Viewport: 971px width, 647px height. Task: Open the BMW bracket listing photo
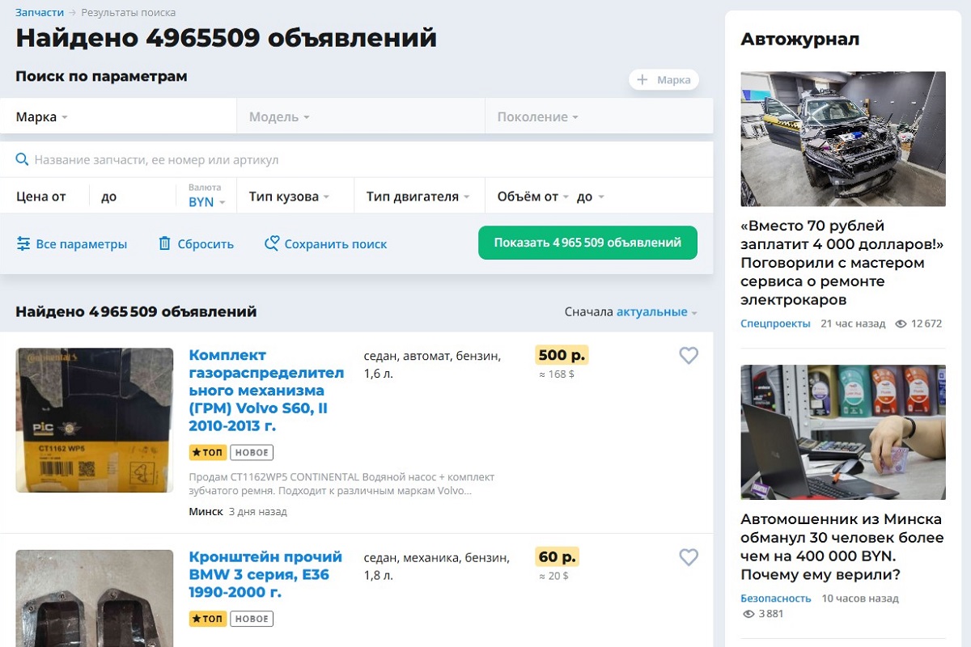95,598
